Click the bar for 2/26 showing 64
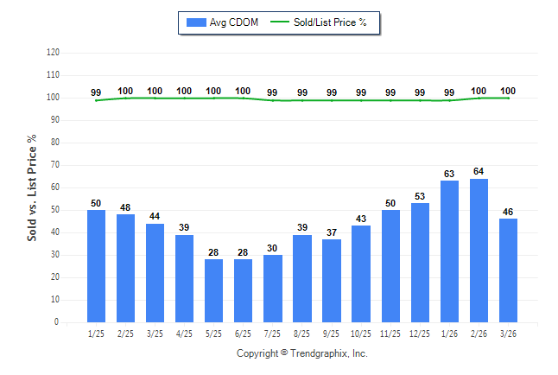This screenshot has width=558, height=375. (479, 251)
